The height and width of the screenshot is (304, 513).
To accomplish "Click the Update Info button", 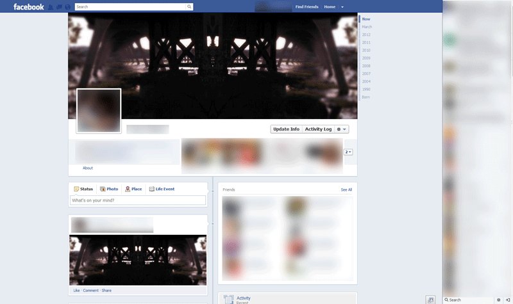I will [286, 129].
